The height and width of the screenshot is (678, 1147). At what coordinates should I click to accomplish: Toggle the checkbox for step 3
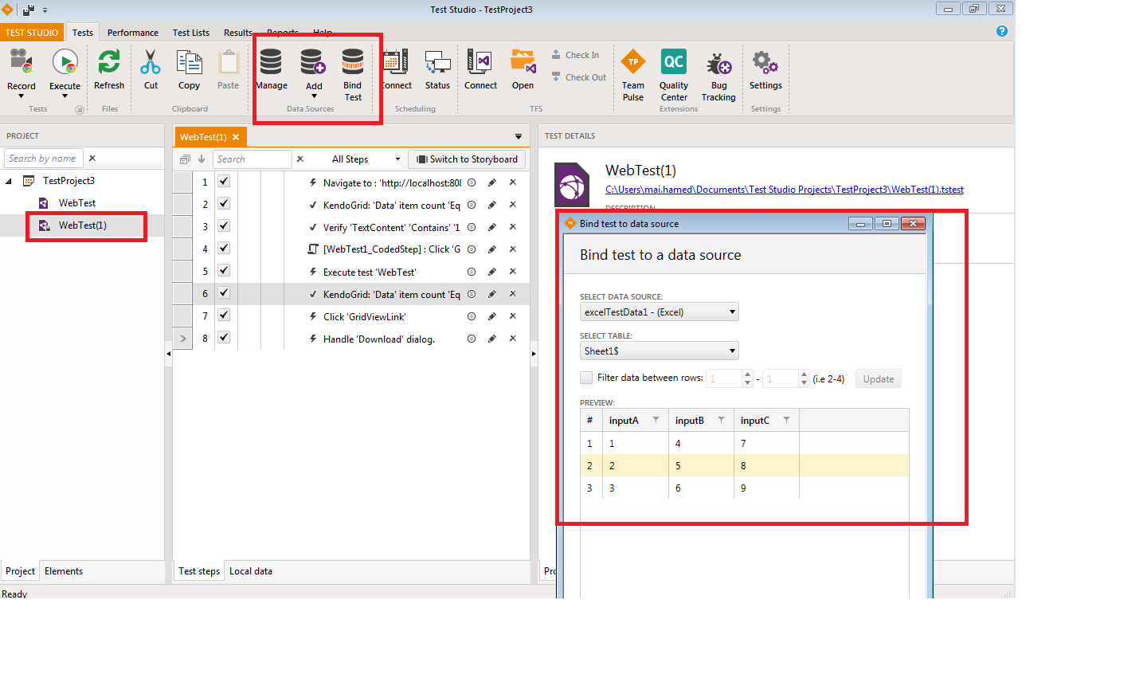tap(224, 226)
